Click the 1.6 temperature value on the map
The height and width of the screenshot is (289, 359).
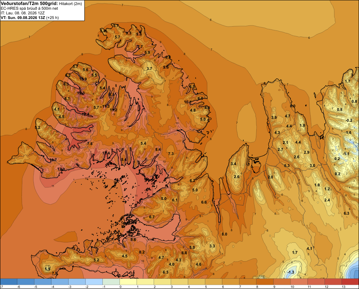click(x=349, y=133)
